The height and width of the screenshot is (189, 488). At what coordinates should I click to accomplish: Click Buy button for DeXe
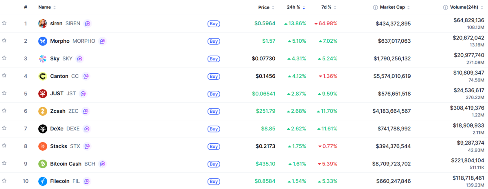[214, 129]
